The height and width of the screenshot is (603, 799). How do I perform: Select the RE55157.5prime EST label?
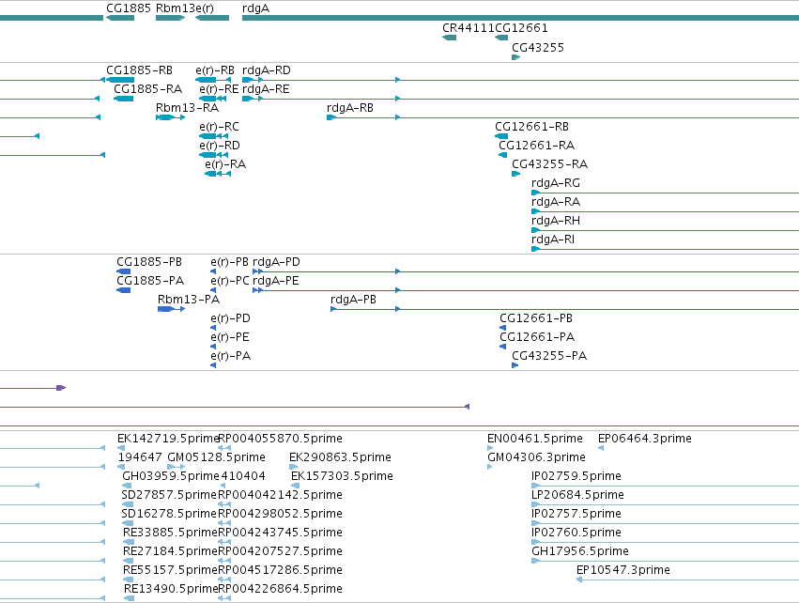[170, 570]
